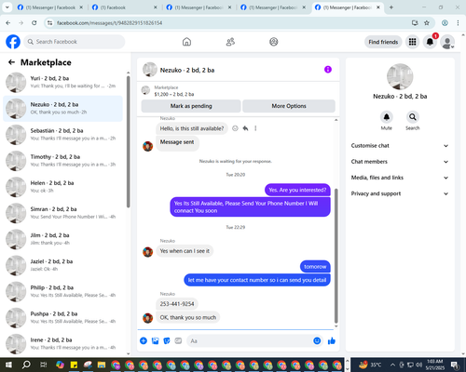Open Windows taskbar search
466x372 pixels.
pyautogui.click(x=26, y=365)
